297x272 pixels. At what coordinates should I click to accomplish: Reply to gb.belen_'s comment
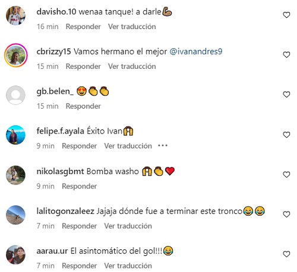pyautogui.click(x=83, y=106)
